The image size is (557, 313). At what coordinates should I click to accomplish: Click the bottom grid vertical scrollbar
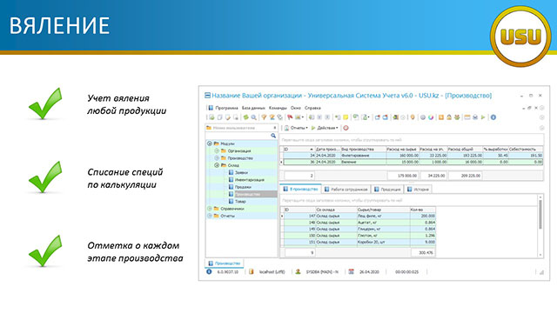540,225
